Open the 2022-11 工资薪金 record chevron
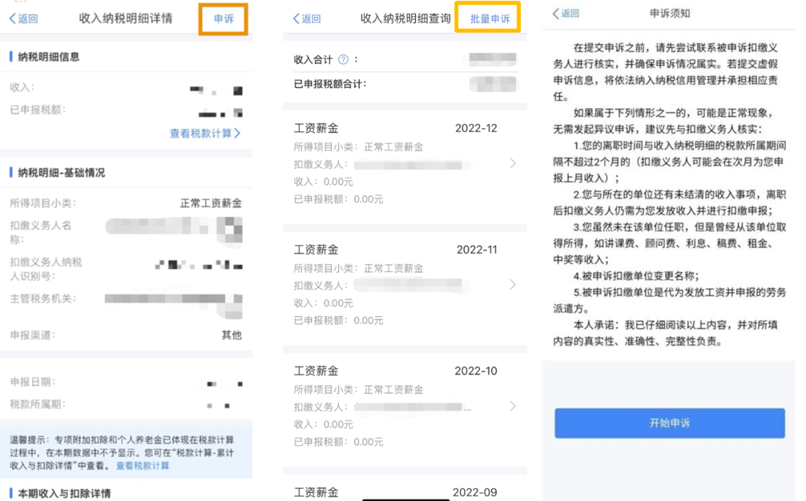The image size is (806, 501). (513, 285)
